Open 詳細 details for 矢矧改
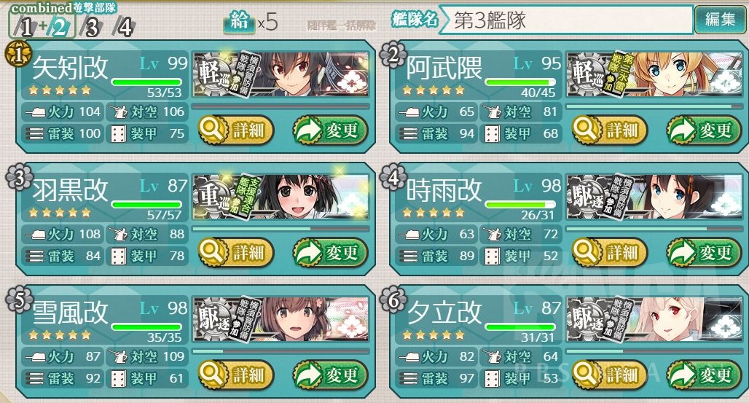The width and height of the screenshot is (749, 403). pyautogui.click(x=235, y=130)
